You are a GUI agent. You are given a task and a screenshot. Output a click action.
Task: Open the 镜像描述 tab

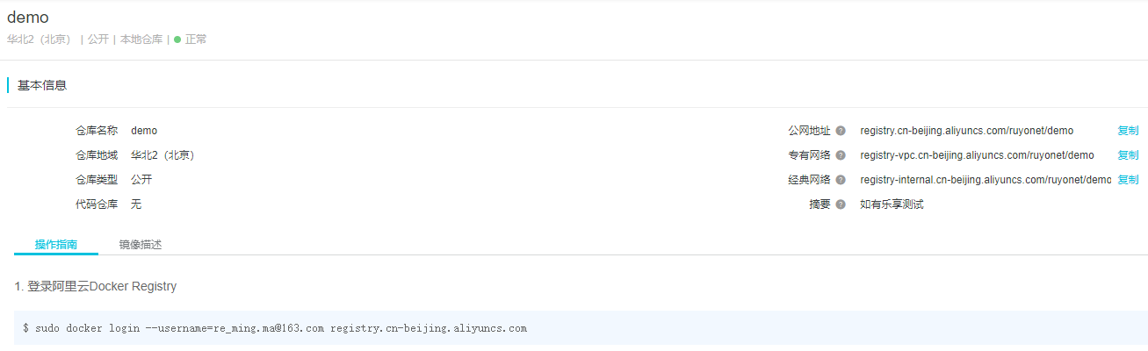click(x=141, y=245)
